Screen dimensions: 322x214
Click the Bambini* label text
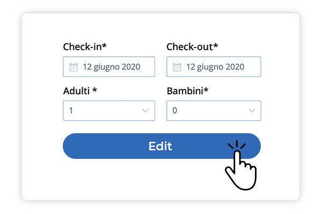click(x=187, y=90)
